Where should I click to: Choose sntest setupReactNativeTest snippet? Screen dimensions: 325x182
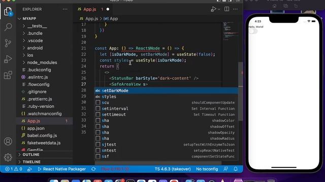click(166, 151)
